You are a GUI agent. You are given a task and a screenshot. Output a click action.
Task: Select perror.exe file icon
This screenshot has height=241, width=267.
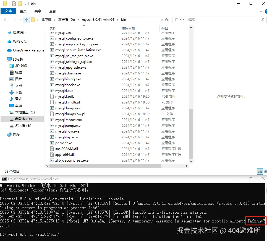(52, 143)
